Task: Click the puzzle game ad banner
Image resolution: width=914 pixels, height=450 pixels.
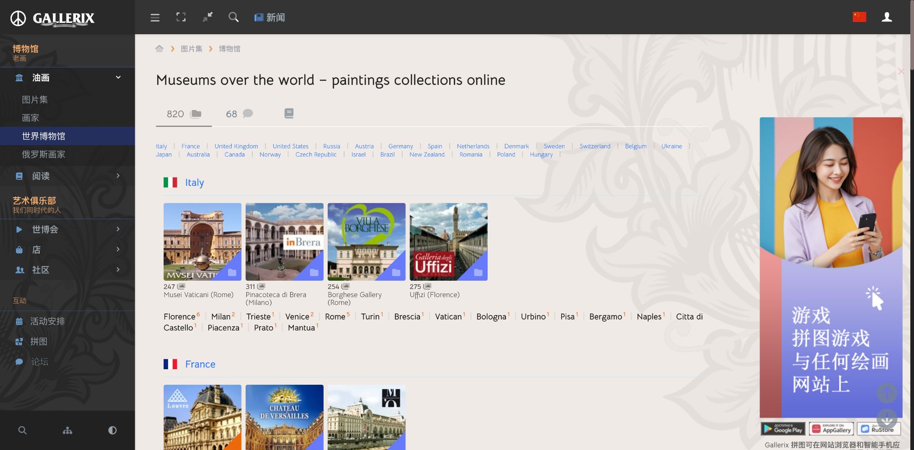Action: point(831,267)
